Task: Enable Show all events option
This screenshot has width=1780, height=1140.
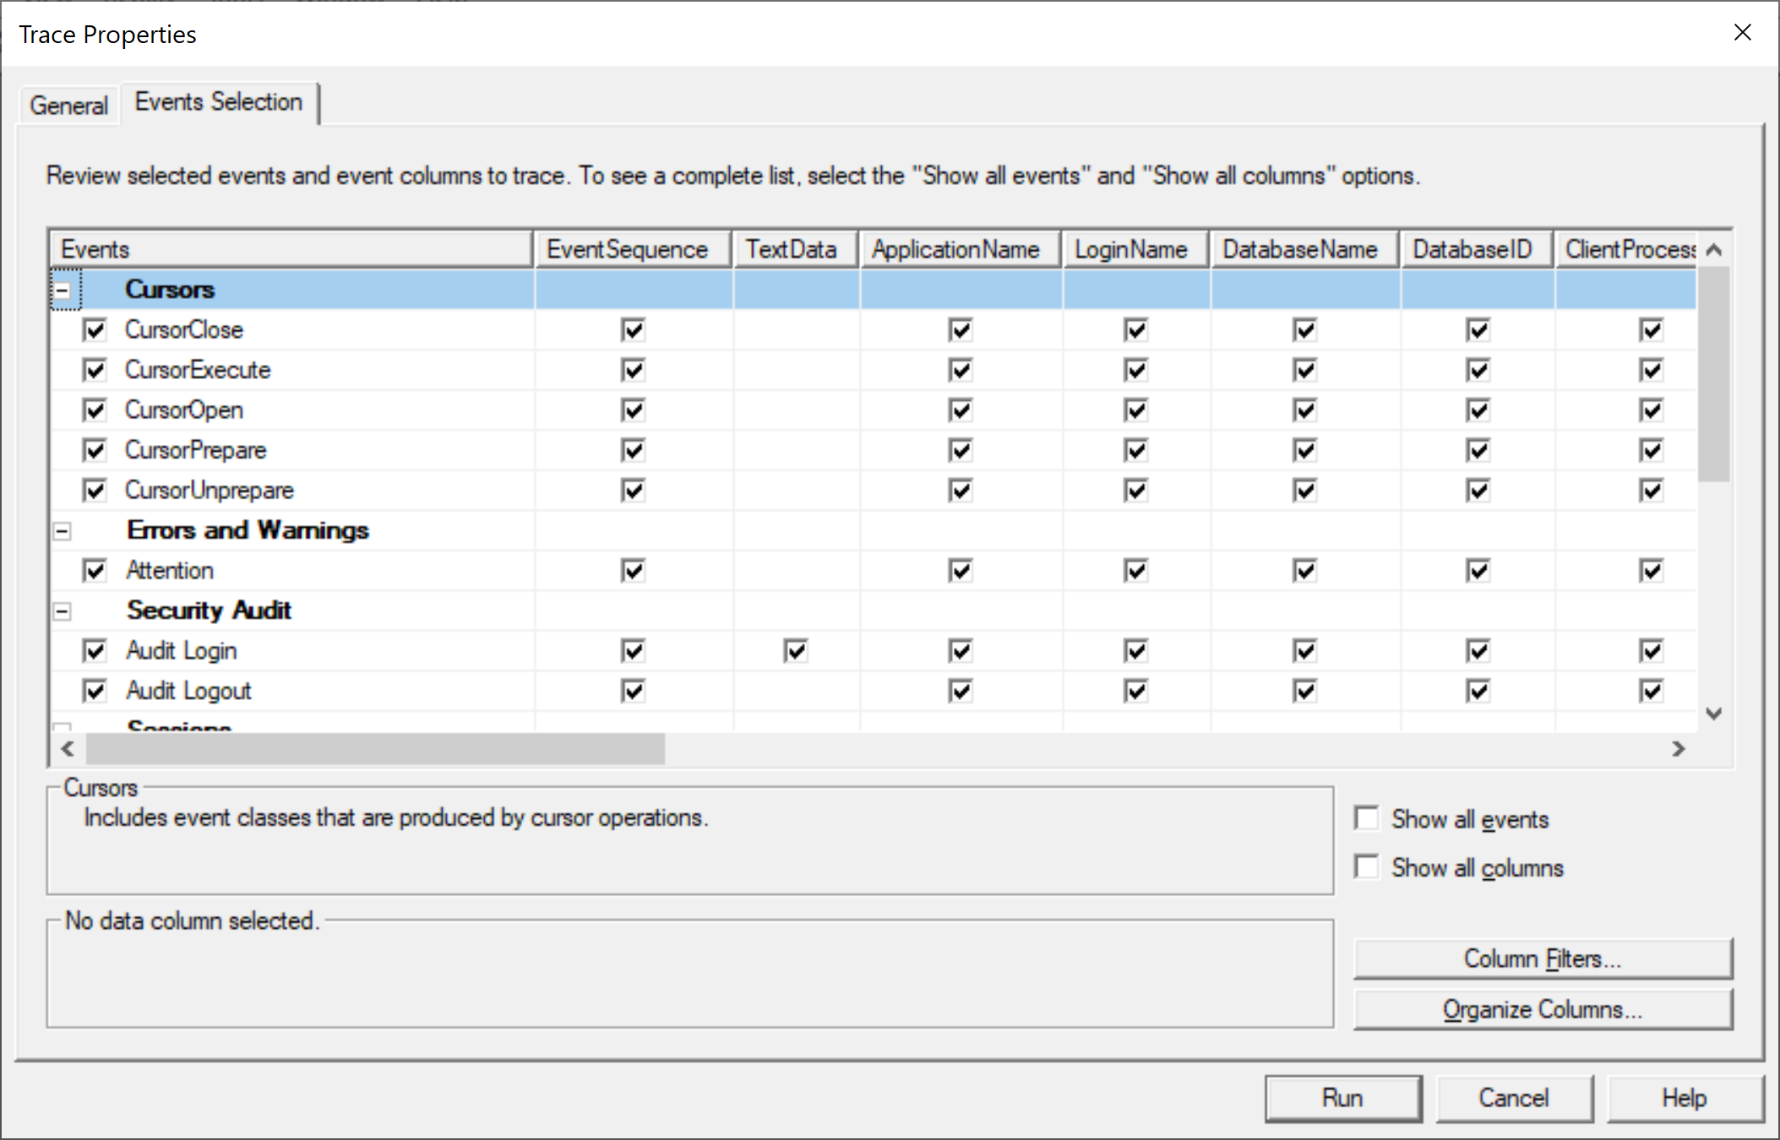Action: pos(1366,818)
